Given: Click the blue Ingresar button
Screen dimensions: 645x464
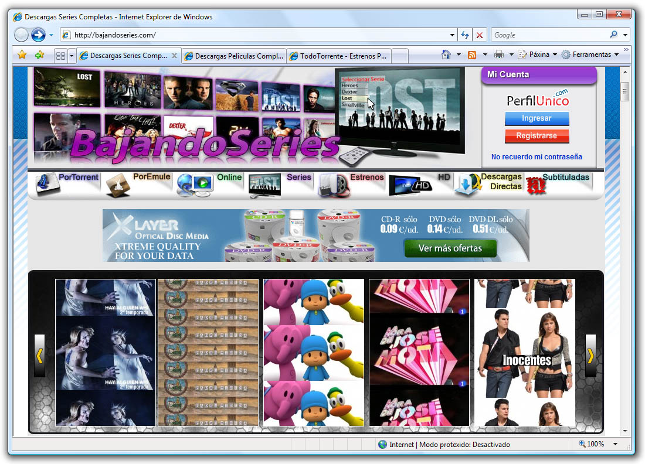Looking at the screenshot, I should (x=537, y=118).
